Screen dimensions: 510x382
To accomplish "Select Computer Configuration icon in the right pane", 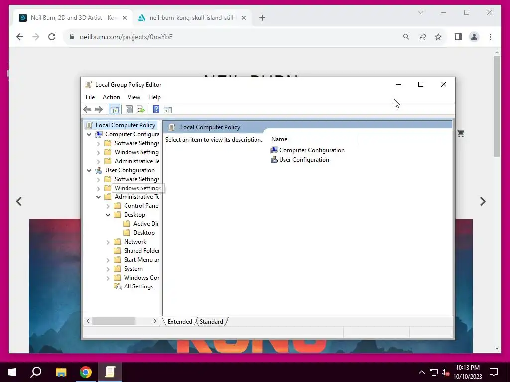I will 274,150.
